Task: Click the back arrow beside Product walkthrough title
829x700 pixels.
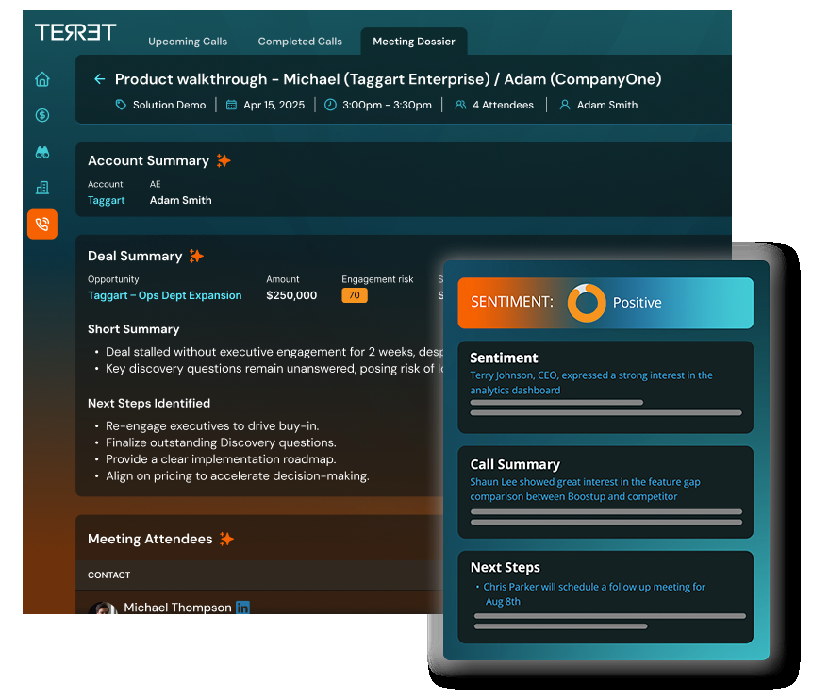Action: click(99, 79)
